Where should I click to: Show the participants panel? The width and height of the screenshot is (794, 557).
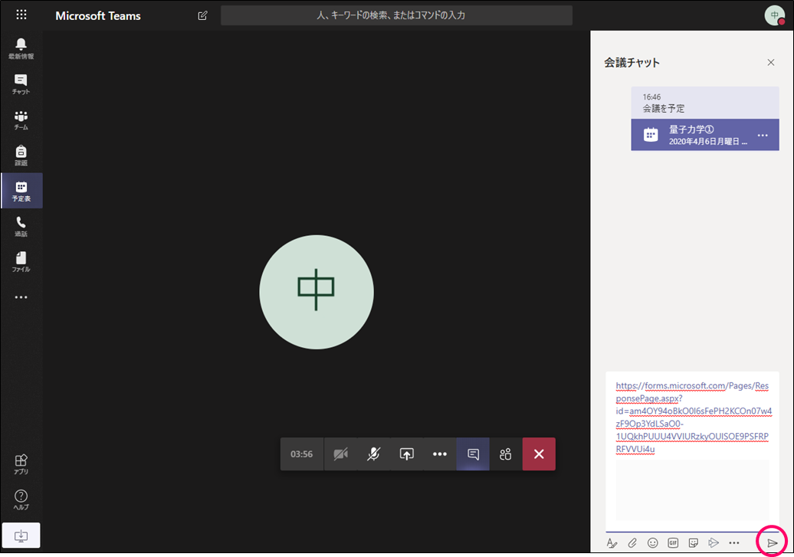(x=505, y=454)
